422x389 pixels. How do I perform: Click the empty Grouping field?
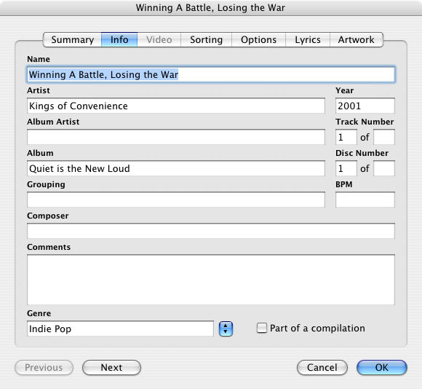pos(176,200)
